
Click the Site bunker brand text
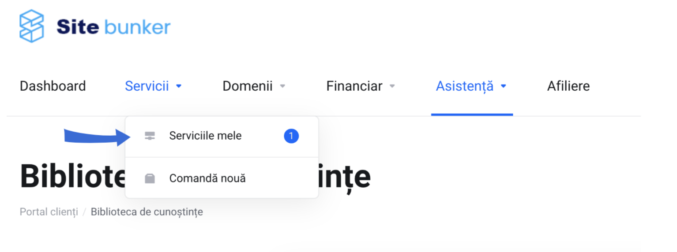tap(113, 27)
